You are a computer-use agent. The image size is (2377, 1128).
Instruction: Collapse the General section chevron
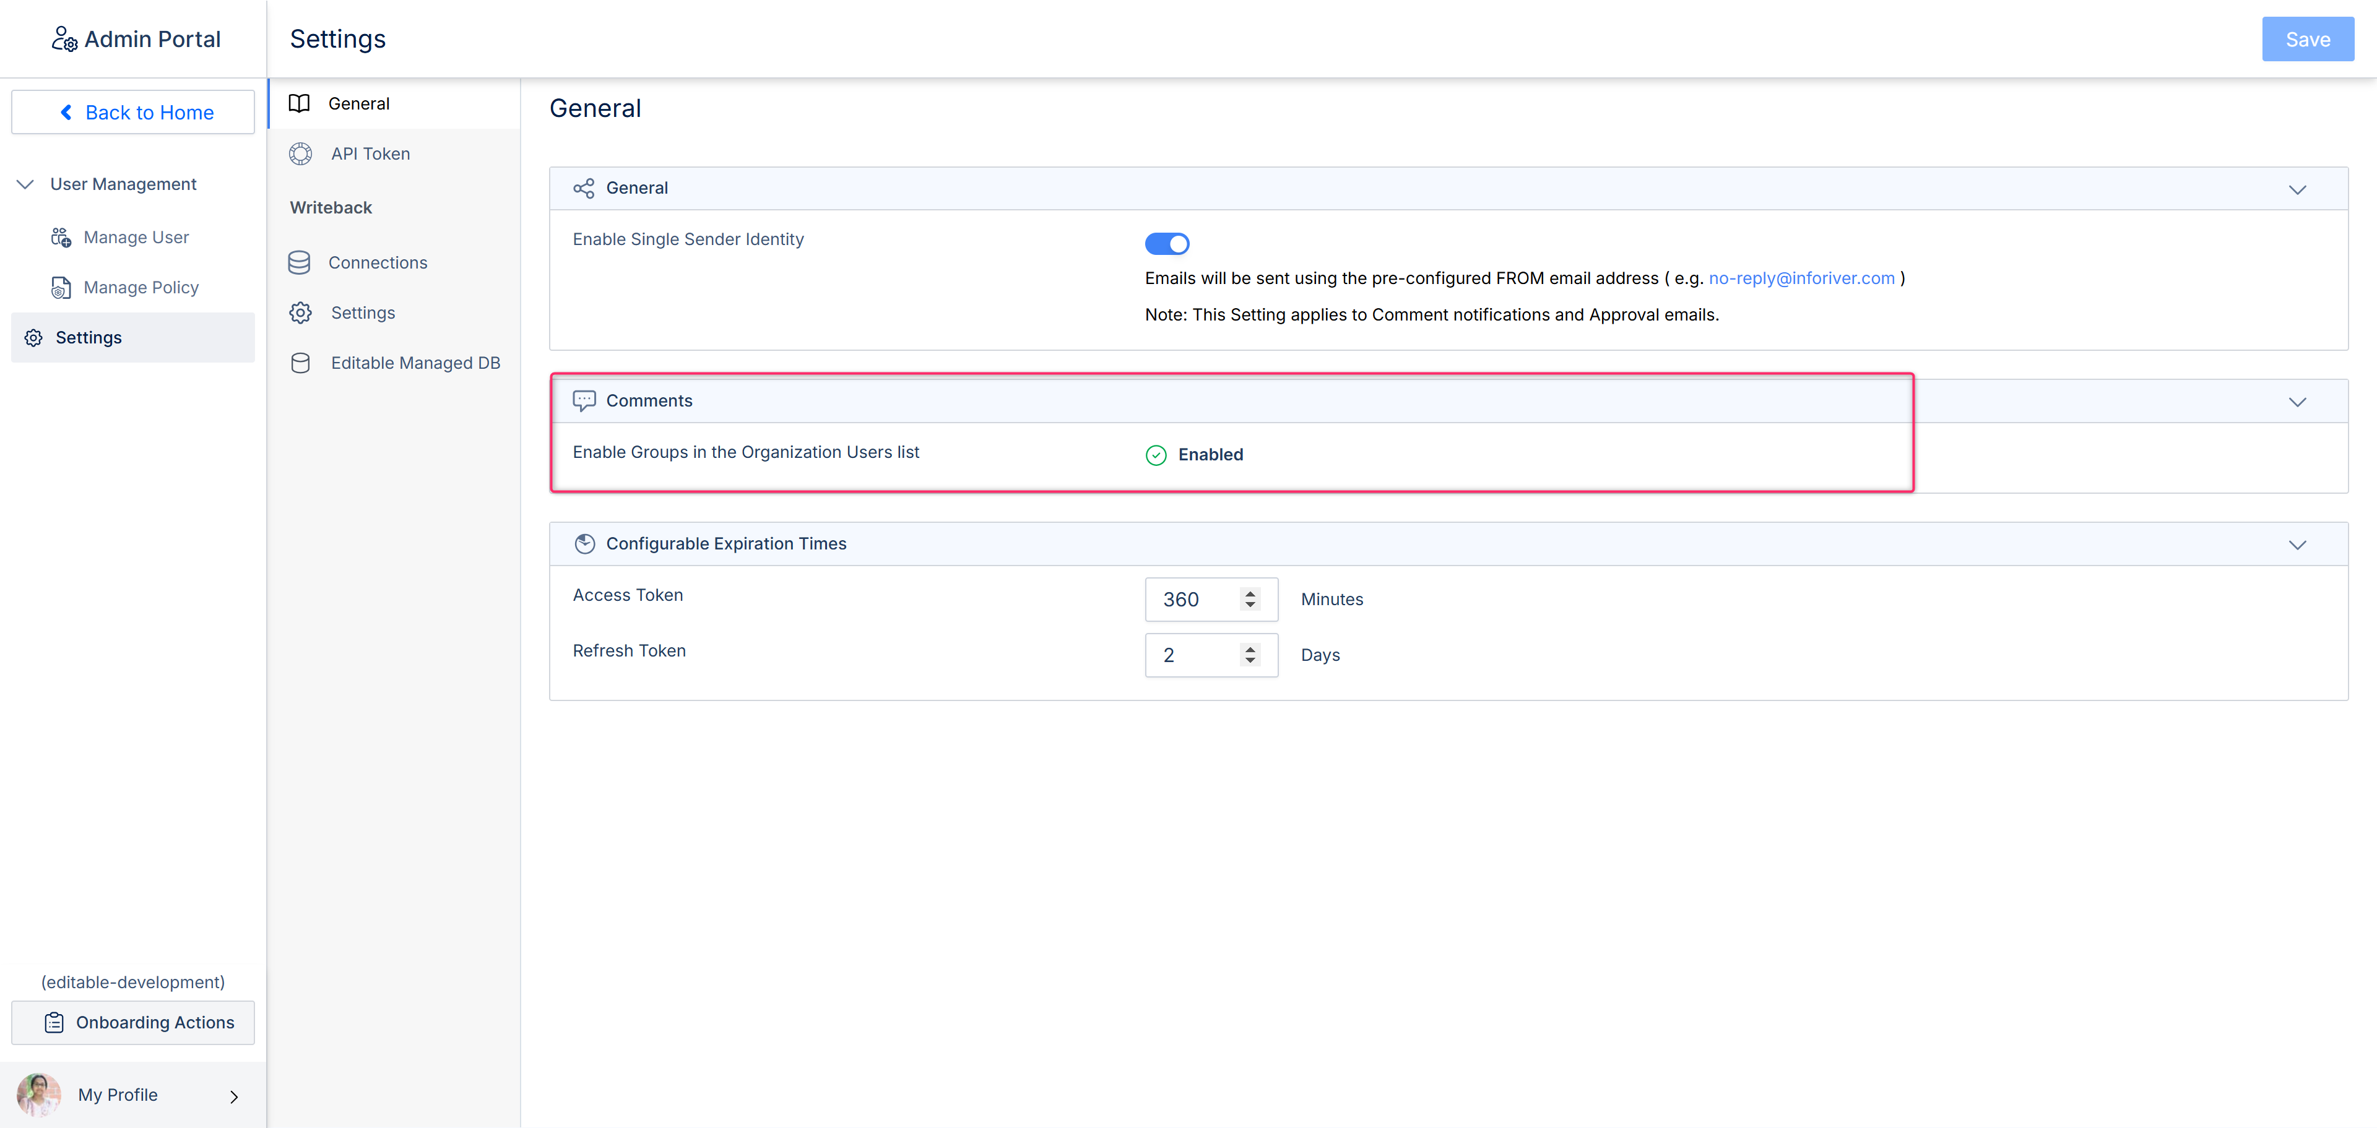tap(2297, 189)
